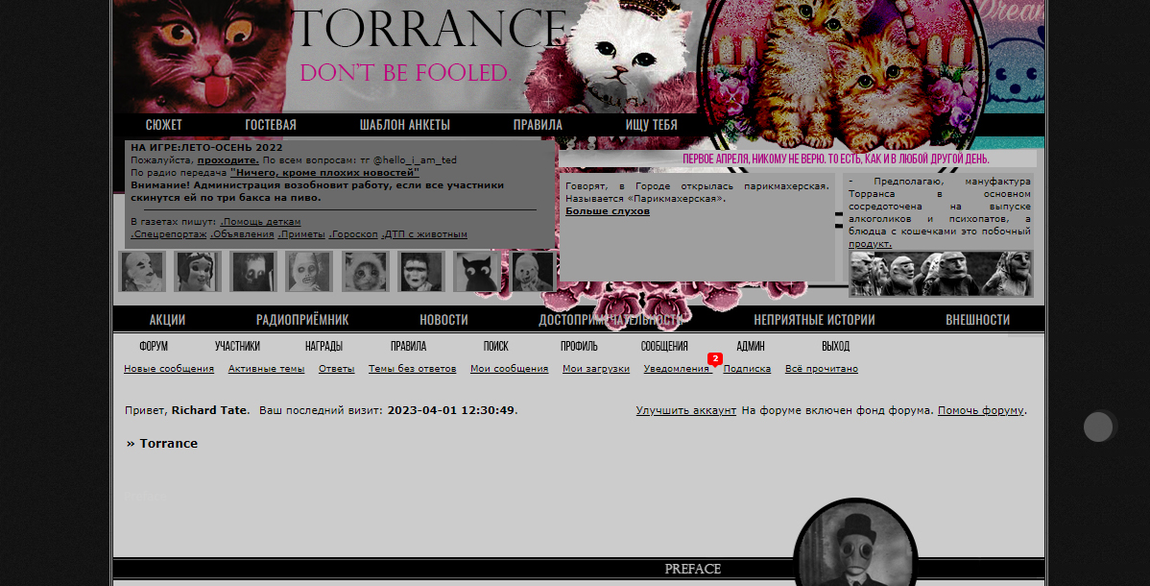Click 'Улучшить аккаунт' link
Viewport: 1150px width, 586px height.
pos(685,410)
